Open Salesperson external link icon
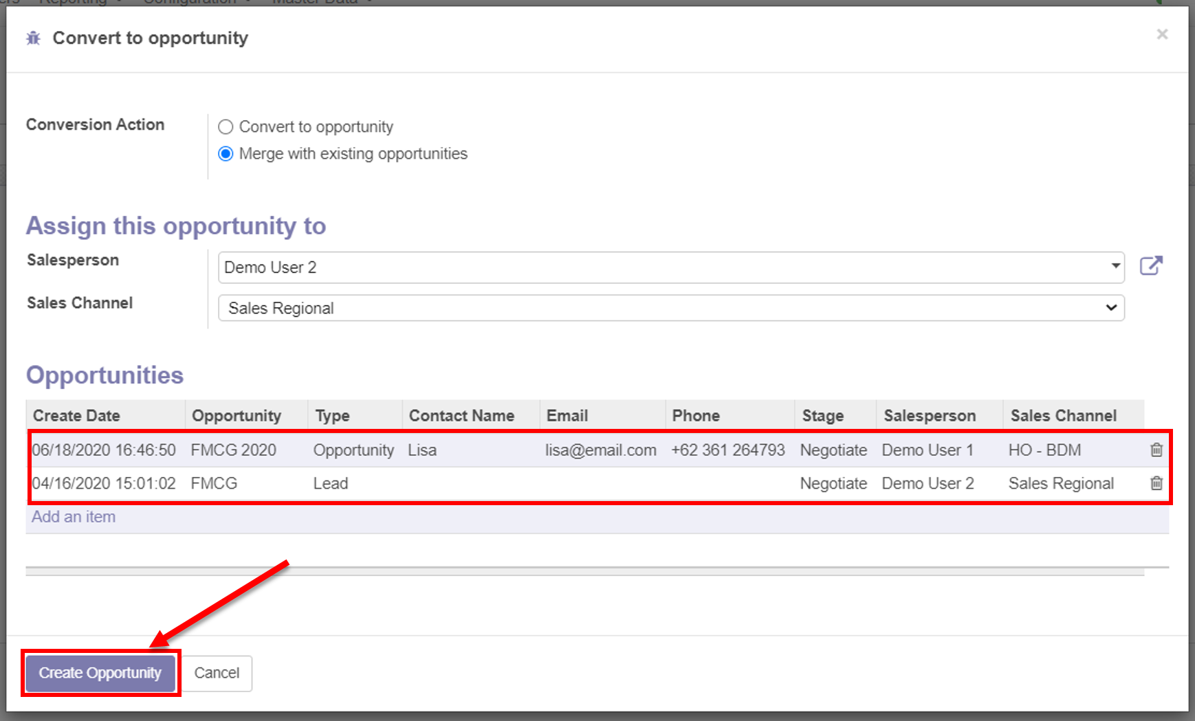Image resolution: width=1195 pixels, height=721 pixels. point(1151,266)
